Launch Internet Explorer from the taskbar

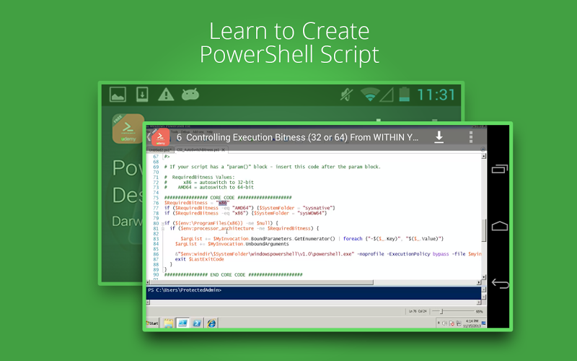(x=211, y=323)
